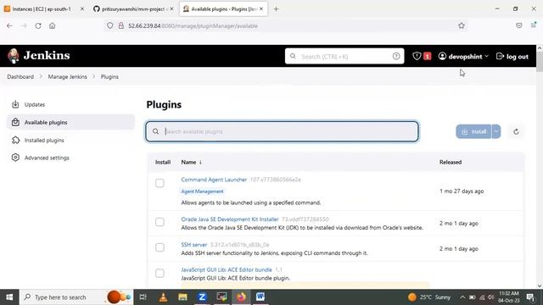
Task: Click the refresh plugin list icon
Action: (516, 132)
